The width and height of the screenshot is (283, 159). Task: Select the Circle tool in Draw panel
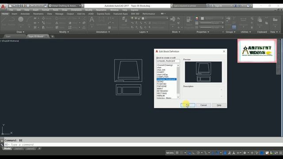(21, 20)
